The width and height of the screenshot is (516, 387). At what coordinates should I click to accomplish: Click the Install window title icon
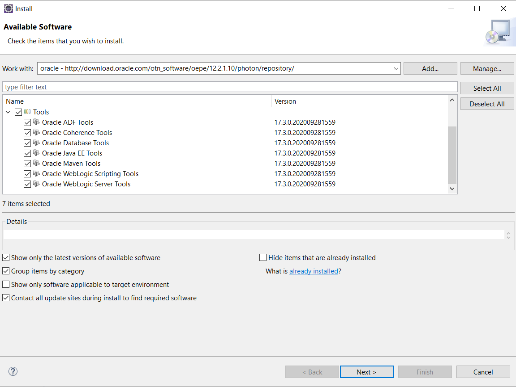[8, 8]
